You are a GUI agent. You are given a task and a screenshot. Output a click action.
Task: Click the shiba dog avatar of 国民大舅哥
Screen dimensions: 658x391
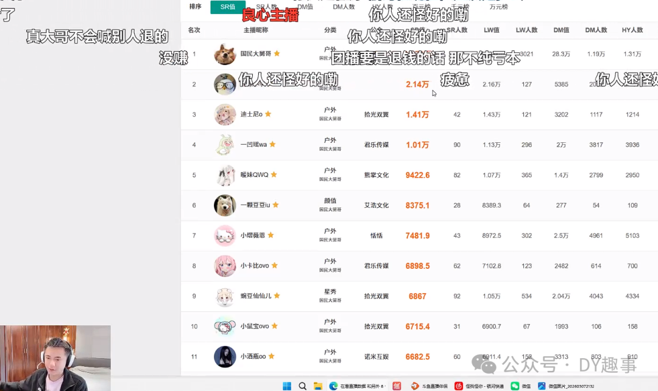(225, 54)
